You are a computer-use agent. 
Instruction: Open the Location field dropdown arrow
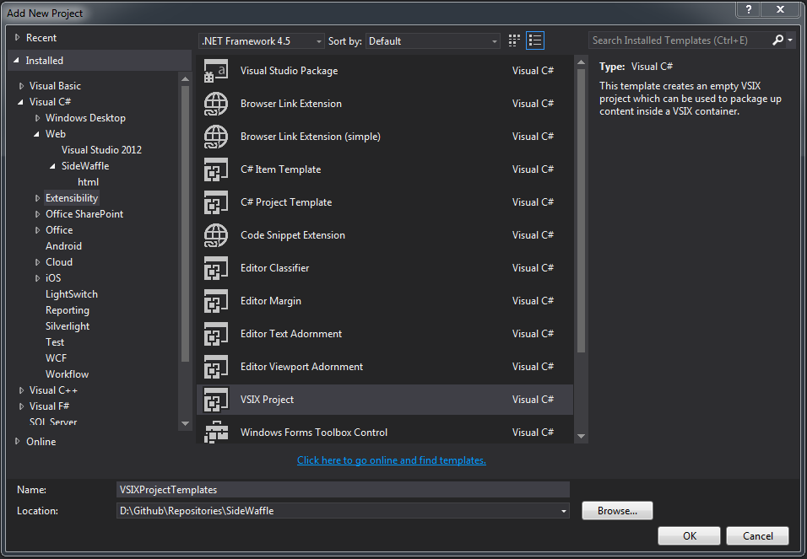tap(562, 510)
